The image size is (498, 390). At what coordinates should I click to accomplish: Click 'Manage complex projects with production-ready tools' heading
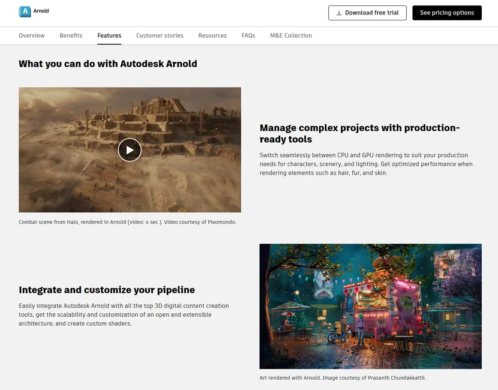[x=359, y=133]
